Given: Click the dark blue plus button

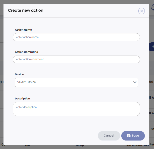Looking at the screenshot, I should (152, 47).
